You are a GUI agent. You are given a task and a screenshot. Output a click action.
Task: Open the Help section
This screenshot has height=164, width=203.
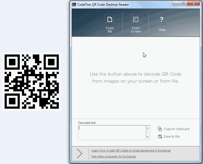[162, 23]
